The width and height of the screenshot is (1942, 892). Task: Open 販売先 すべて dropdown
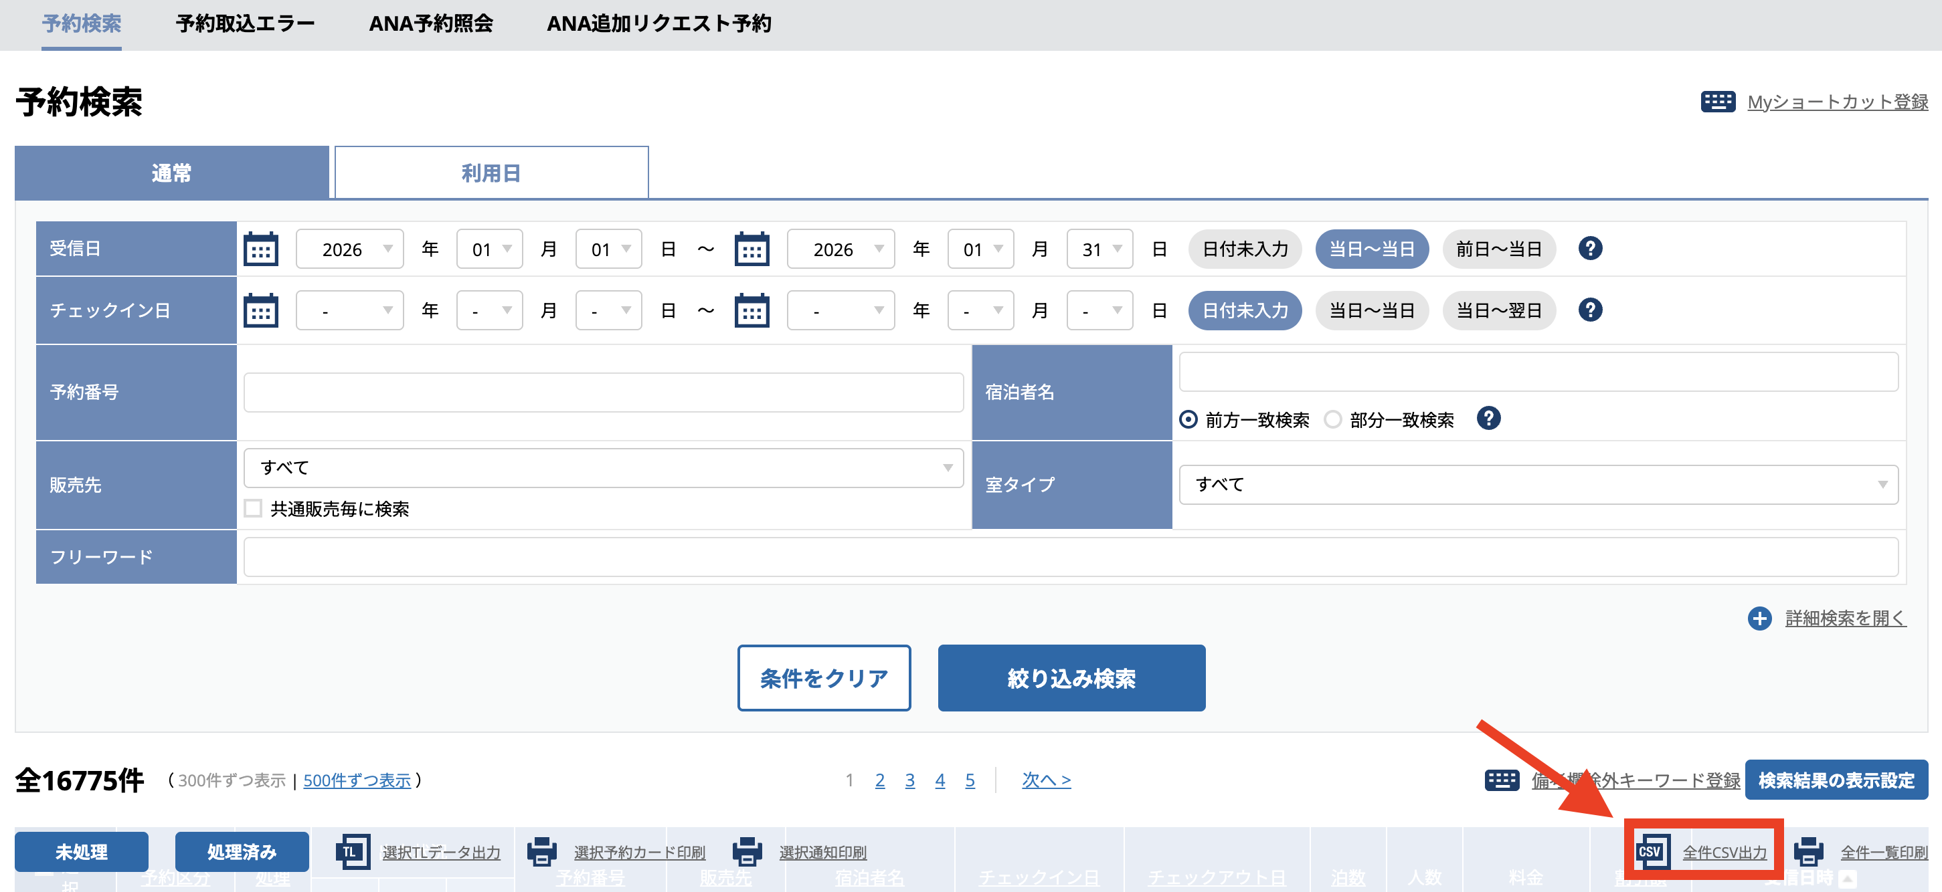pyautogui.click(x=603, y=468)
